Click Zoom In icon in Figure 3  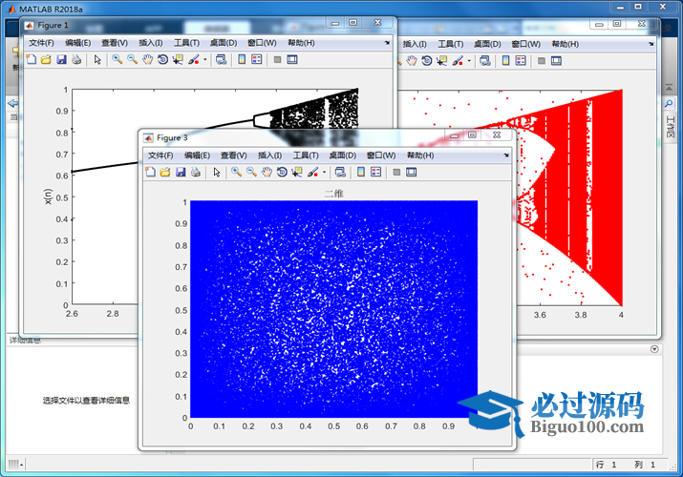235,172
